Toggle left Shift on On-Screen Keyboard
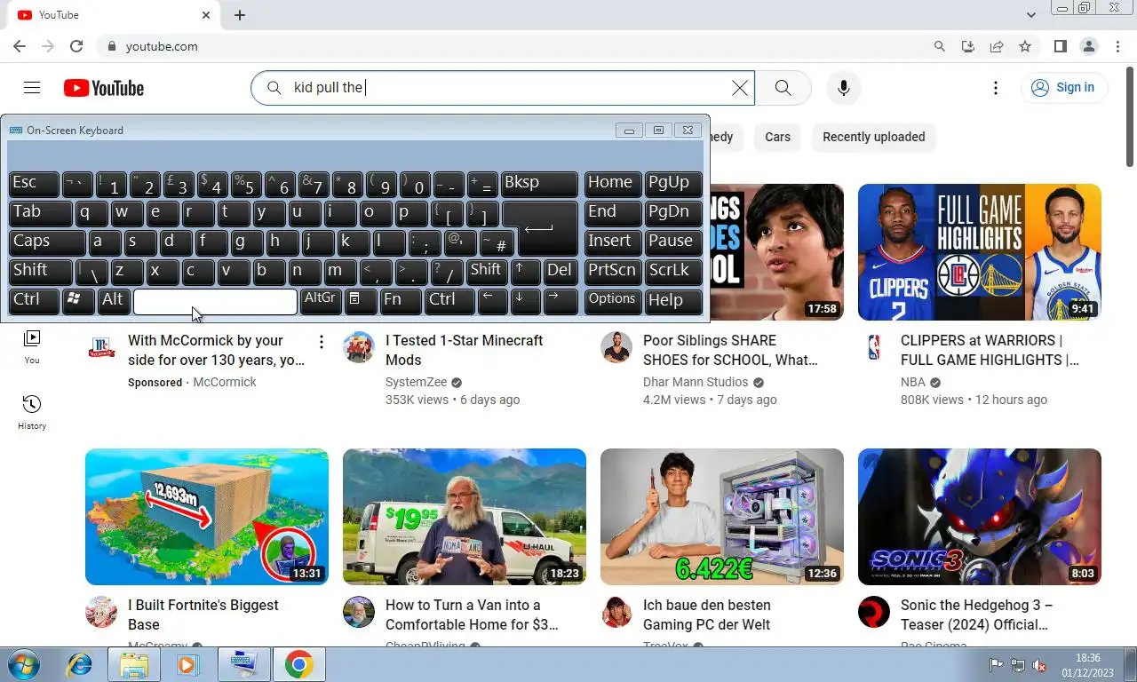 click(41, 272)
